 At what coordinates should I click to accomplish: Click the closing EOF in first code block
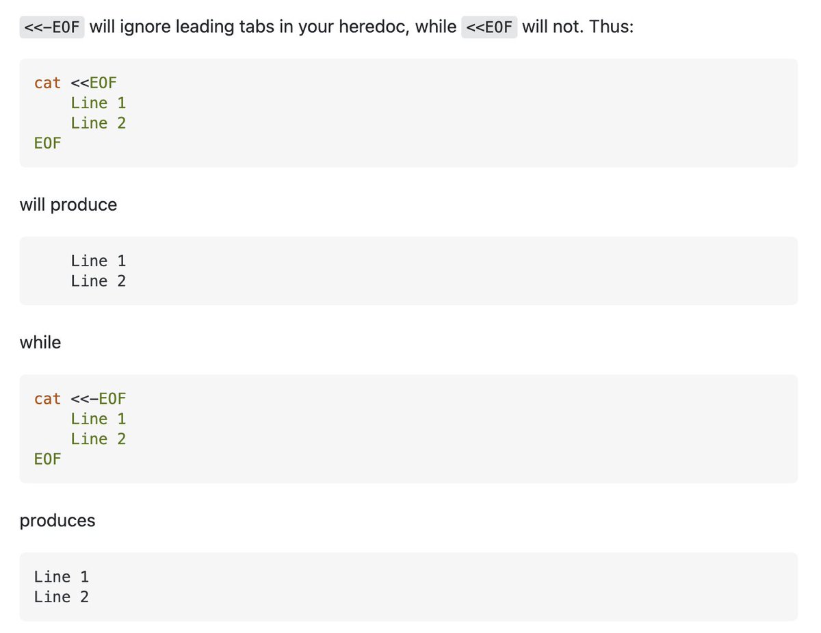click(47, 143)
